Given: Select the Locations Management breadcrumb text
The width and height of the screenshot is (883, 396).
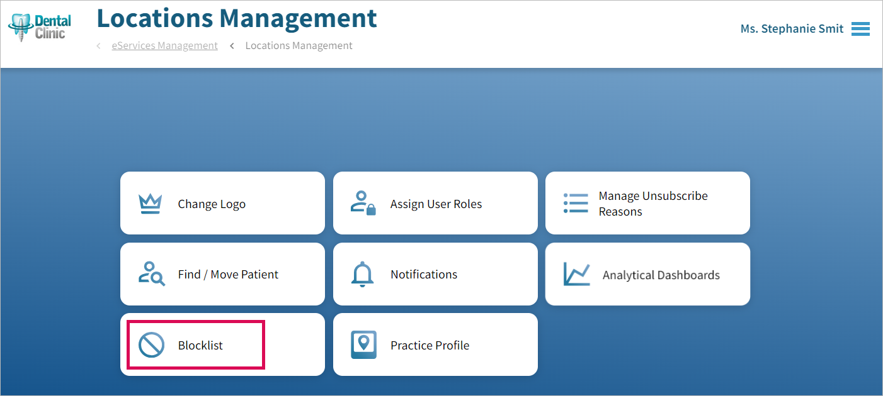Looking at the screenshot, I should tap(299, 46).
